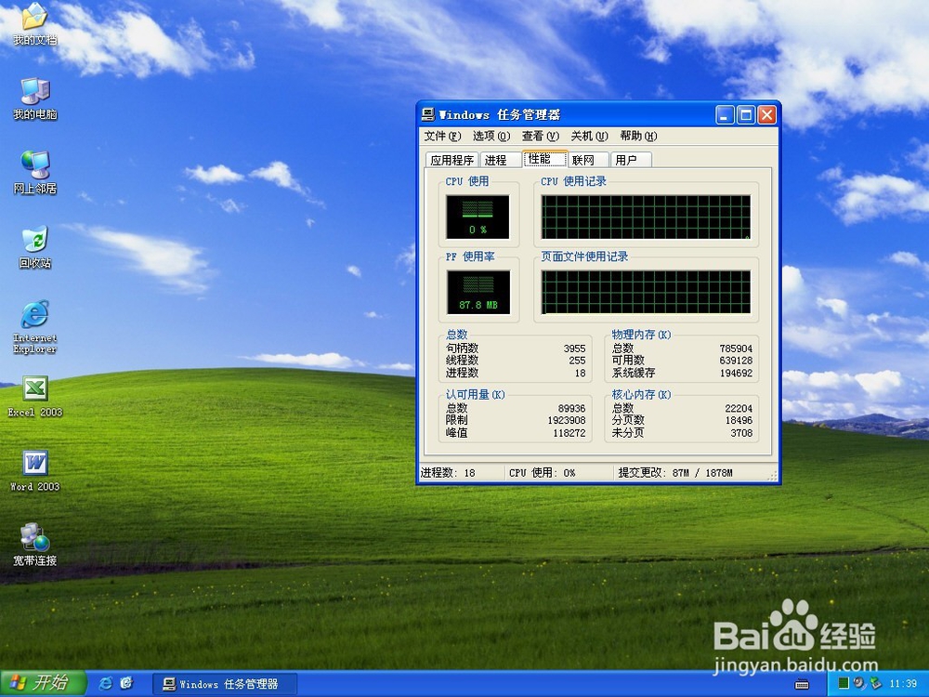The image size is (929, 697).
Task: Open the 选项(O) menu
Action: pyautogui.click(x=491, y=137)
